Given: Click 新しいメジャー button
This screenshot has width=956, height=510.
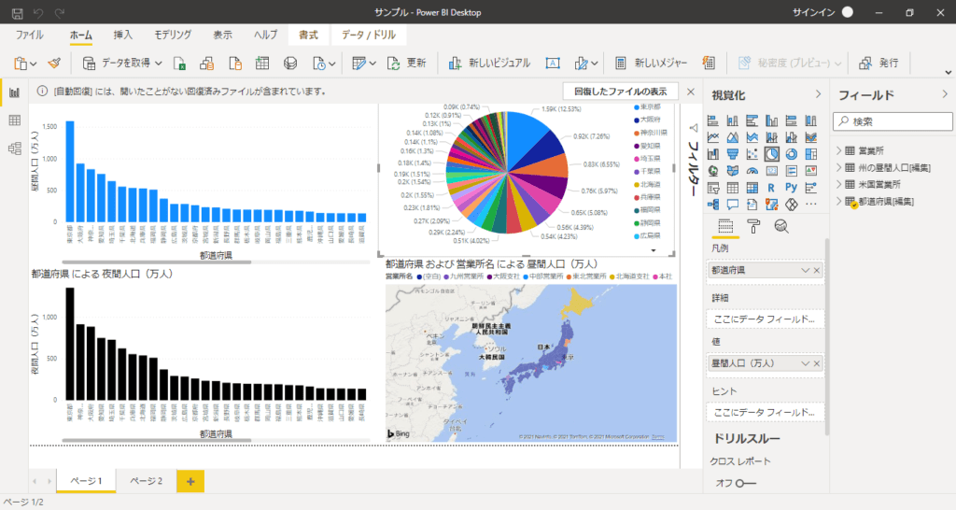Looking at the screenshot, I should (651, 63).
